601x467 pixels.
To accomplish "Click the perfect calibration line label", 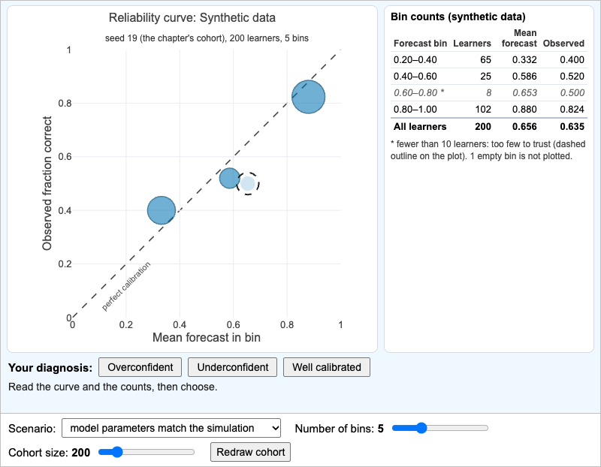I will pyautogui.click(x=126, y=286).
